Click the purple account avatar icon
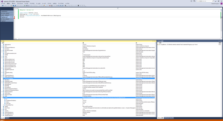The image size is (223, 121). click(x=221, y=4)
